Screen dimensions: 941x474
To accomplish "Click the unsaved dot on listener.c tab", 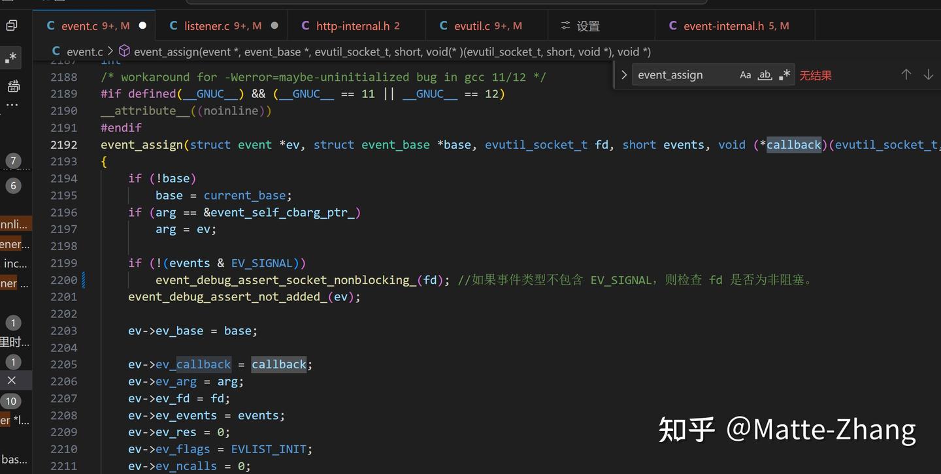I will (274, 26).
